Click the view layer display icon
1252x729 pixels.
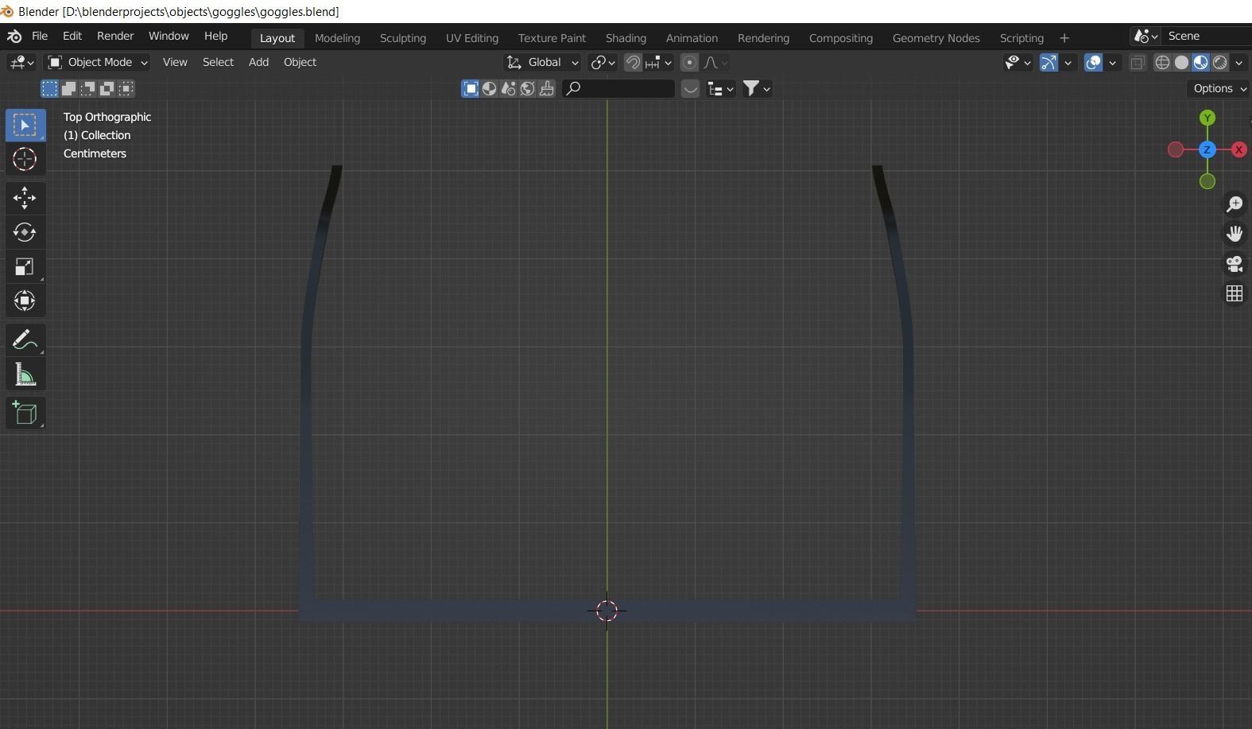(471, 89)
